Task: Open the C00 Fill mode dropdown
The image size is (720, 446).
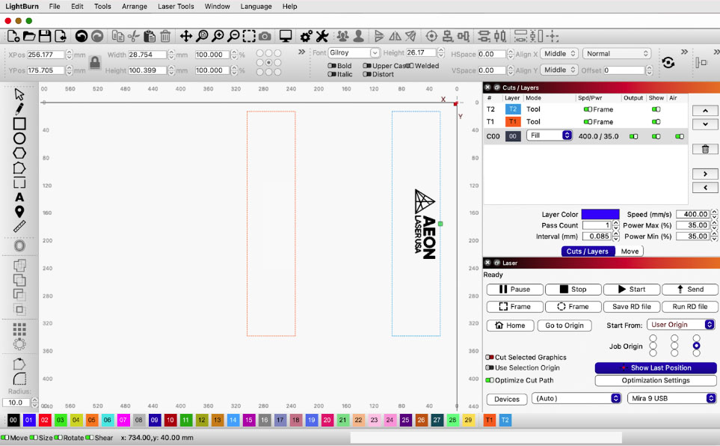Action: tap(550, 135)
